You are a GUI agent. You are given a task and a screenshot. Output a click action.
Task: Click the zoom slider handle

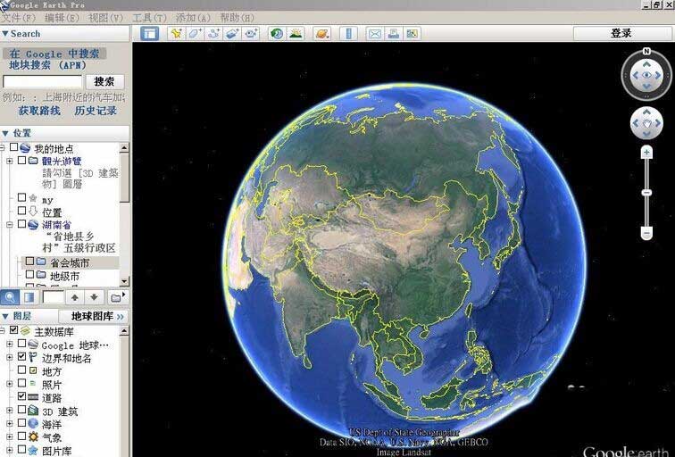click(646, 193)
